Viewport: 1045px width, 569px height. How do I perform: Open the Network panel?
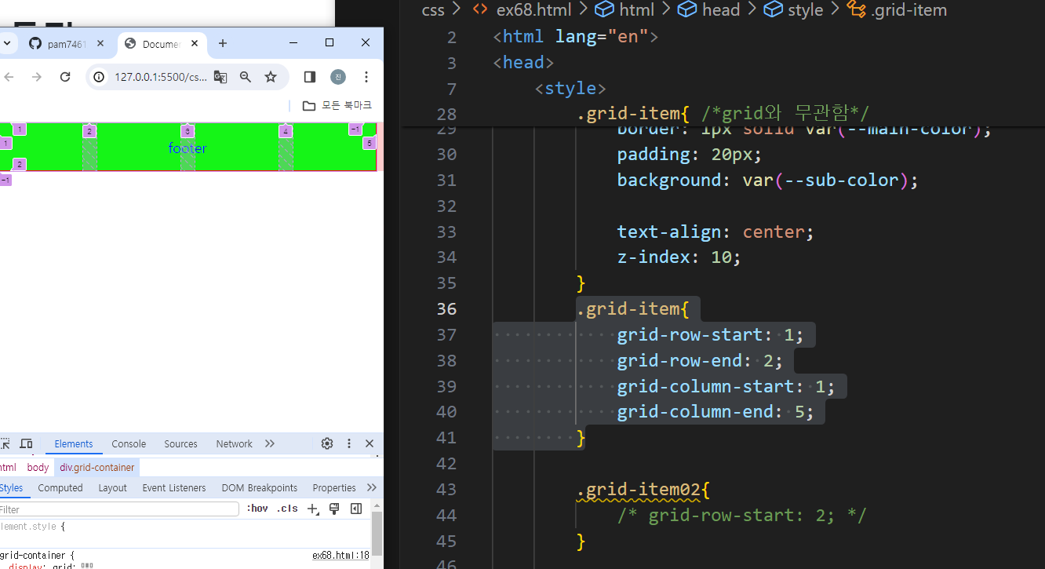coord(235,444)
